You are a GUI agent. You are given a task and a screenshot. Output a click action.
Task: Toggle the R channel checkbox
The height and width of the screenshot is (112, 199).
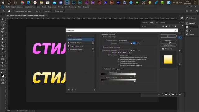[119, 53]
